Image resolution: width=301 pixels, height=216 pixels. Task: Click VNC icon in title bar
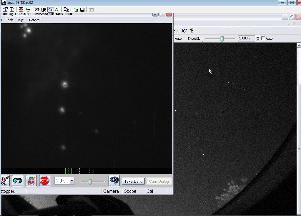pyautogui.click(x=4, y=2)
